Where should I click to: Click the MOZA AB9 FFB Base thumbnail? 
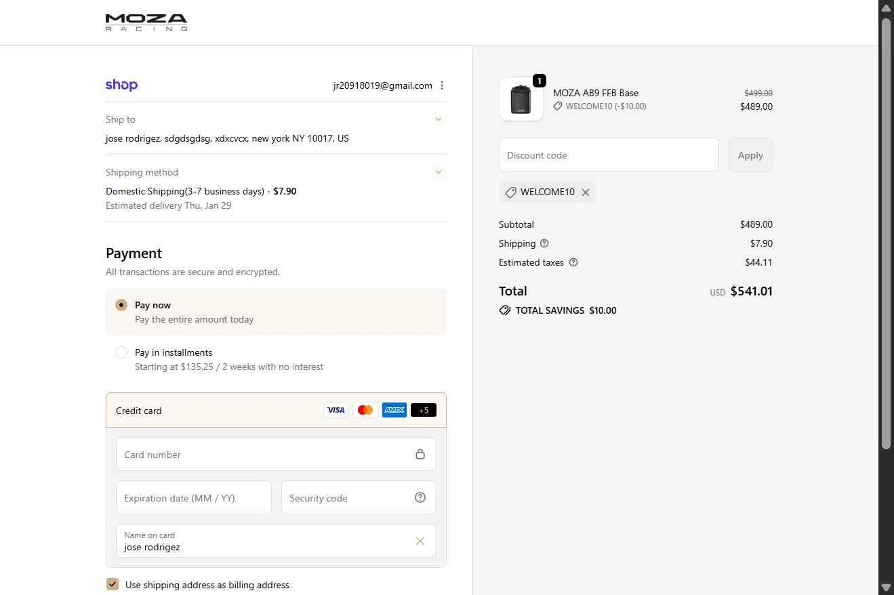tap(521, 99)
